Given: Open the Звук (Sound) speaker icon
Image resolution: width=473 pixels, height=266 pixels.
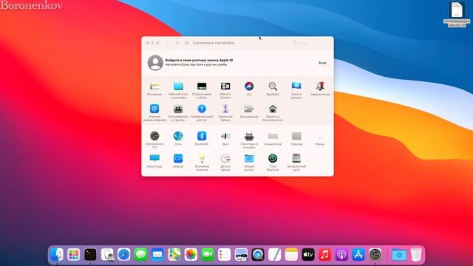Looking at the screenshot, I should click(x=225, y=136).
